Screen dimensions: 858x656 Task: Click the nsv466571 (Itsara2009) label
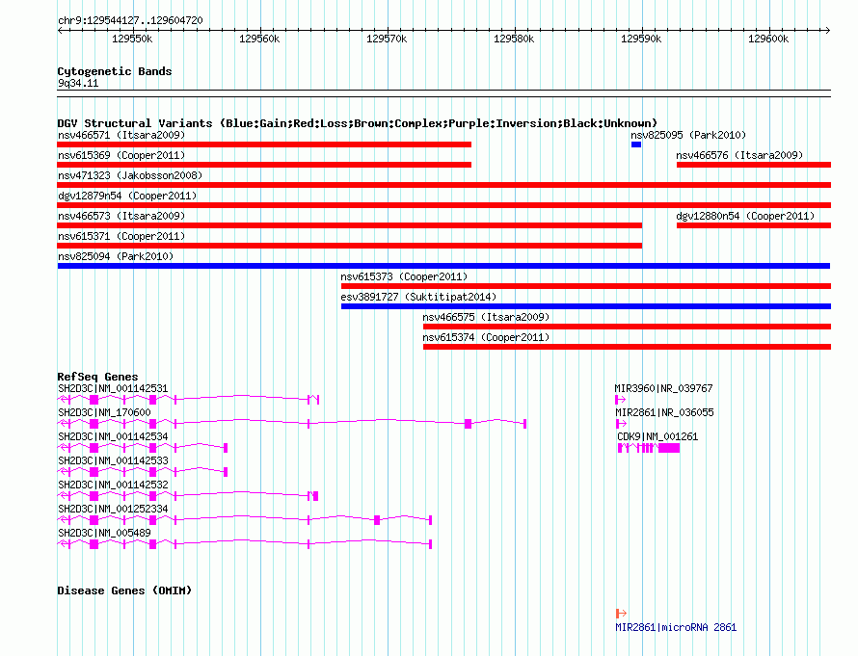pyautogui.click(x=121, y=135)
